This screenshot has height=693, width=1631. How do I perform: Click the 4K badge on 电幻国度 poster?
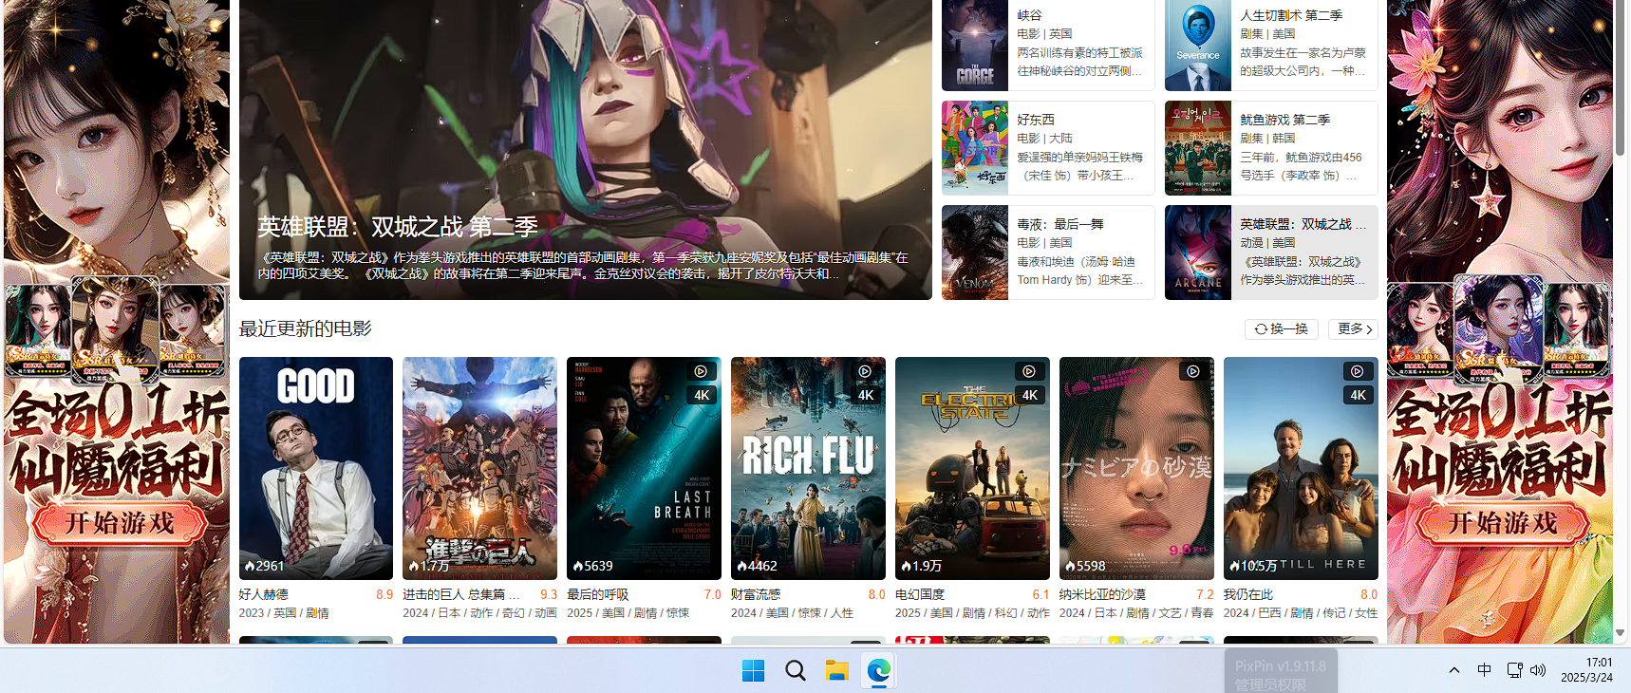pos(1030,396)
